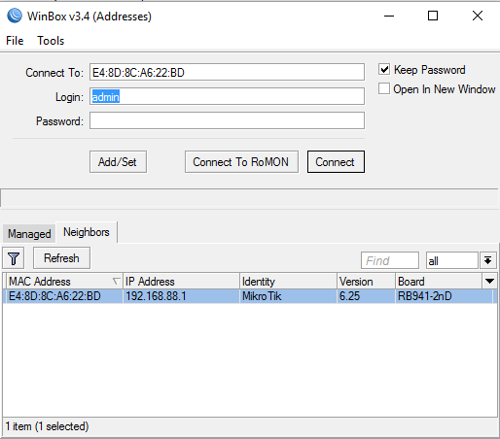This screenshot has width=500, height=439.
Task: Click the Connect button
Action: [x=336, y=161]
